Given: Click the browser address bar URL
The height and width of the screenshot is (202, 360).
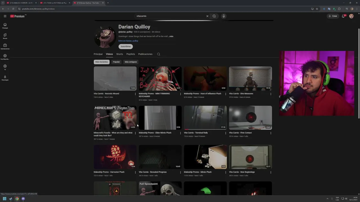Looking at the screenshot, I should point(38,9).
